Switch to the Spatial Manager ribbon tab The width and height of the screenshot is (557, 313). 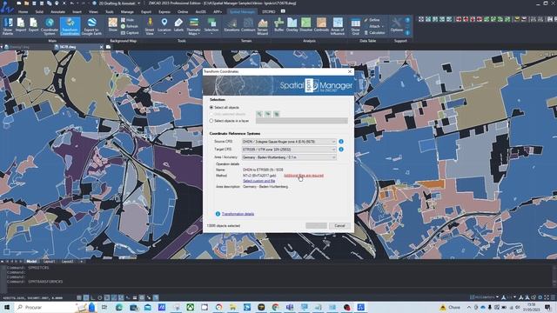[242, 11]
